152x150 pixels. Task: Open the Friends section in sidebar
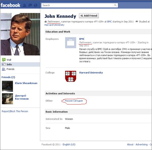(x=10, y=69)
